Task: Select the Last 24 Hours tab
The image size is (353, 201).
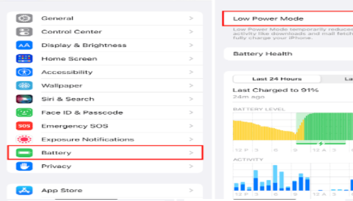Action: [277, 79]
